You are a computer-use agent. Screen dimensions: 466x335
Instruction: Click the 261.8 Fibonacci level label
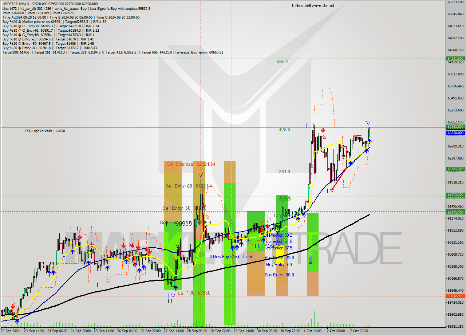284,172
